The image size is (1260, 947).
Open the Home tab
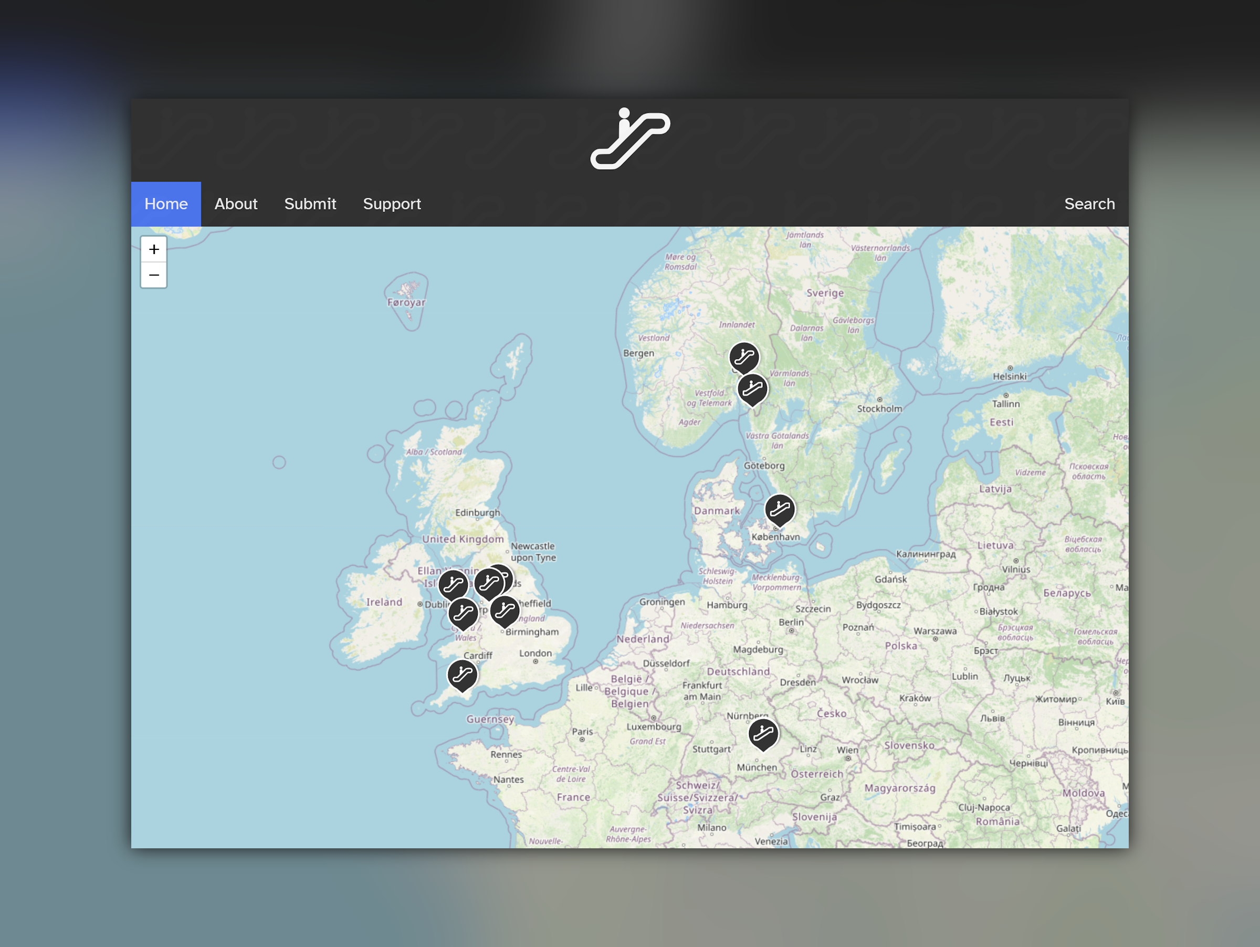click(166, 204)
